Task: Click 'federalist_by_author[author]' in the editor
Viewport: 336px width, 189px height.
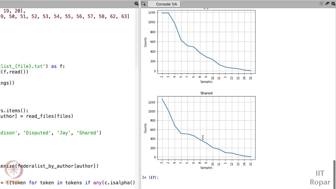Action: [x=57, y=166]
